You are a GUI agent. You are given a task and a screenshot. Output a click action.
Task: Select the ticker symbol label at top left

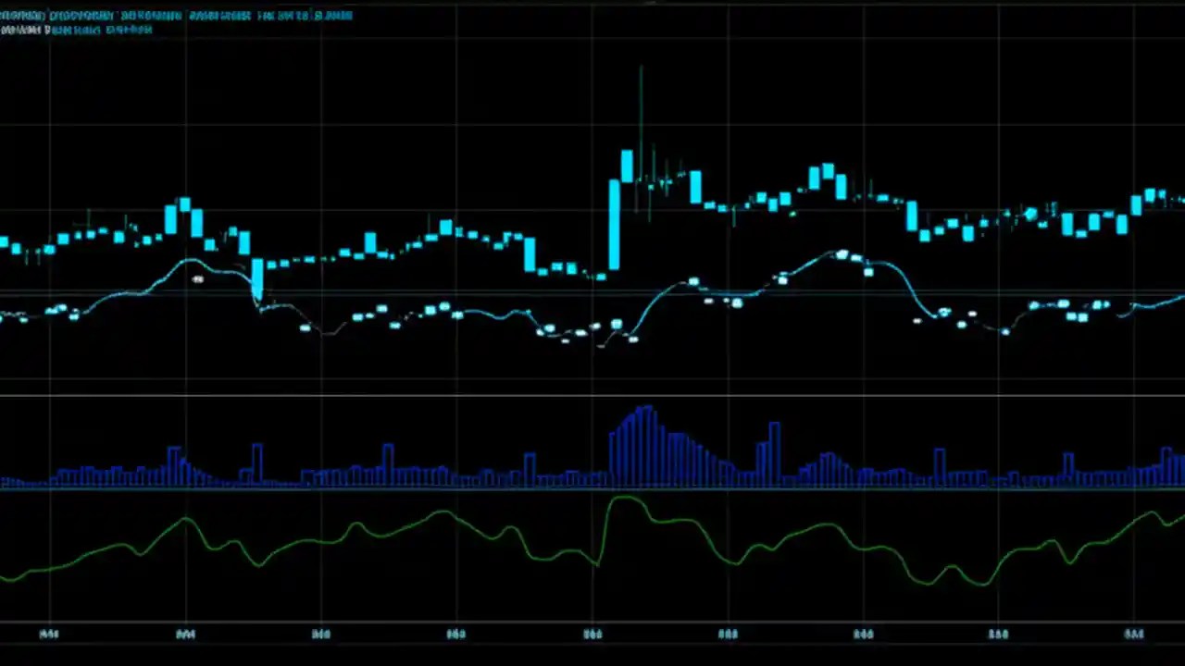click(x=23, y=15)
